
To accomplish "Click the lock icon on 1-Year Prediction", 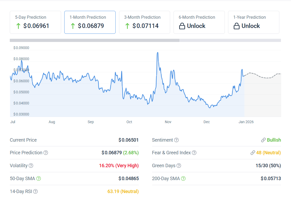I will (237, 26).
